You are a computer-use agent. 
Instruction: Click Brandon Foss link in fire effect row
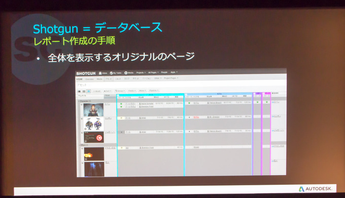click(147, 148)
